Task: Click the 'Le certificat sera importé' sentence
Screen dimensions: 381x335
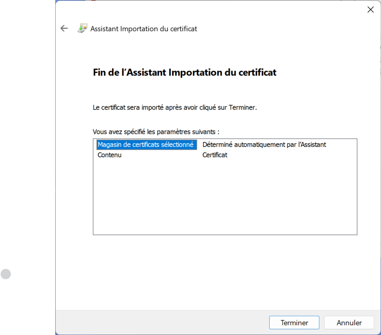Action: pyautogui.click(x=175, y=108)
